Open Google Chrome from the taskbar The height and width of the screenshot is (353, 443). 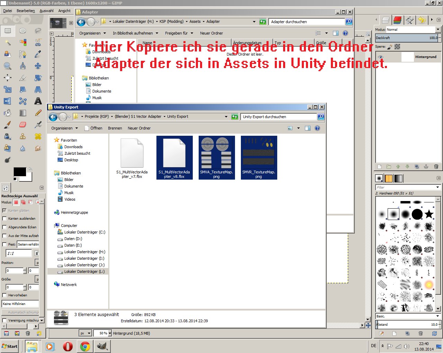[85, 346]
